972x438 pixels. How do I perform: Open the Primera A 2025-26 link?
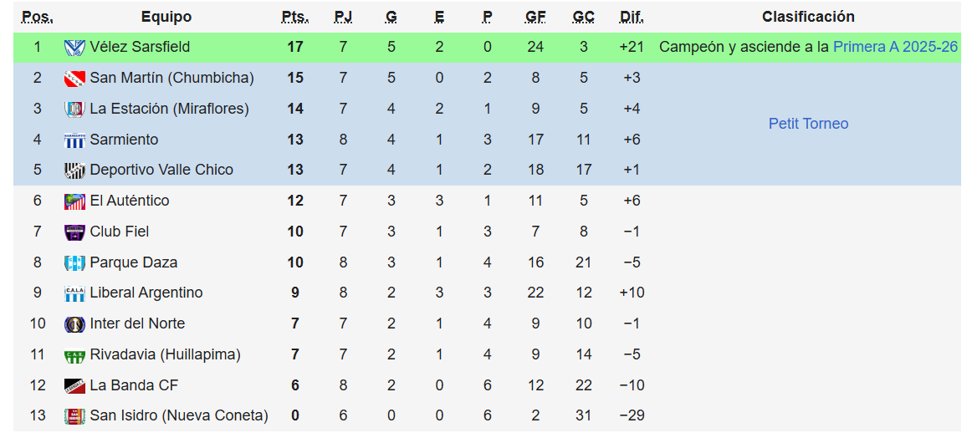click(x=895, y=47)
